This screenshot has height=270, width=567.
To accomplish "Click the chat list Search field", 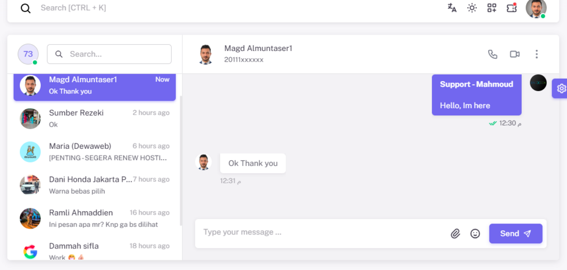I will (109, 54).
